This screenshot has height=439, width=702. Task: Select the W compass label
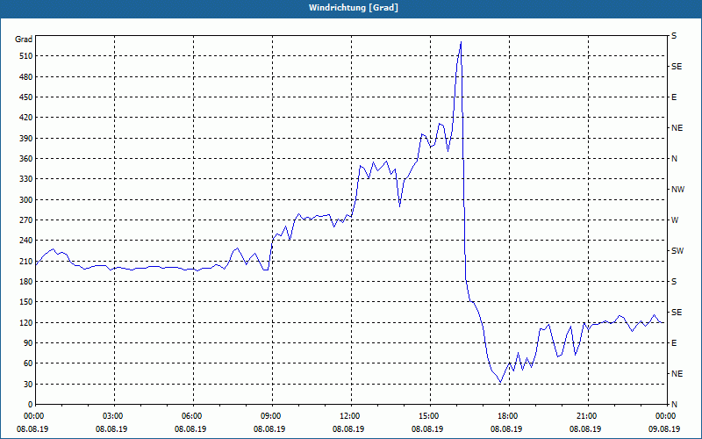pyautogui.click(x=675, y=220)
